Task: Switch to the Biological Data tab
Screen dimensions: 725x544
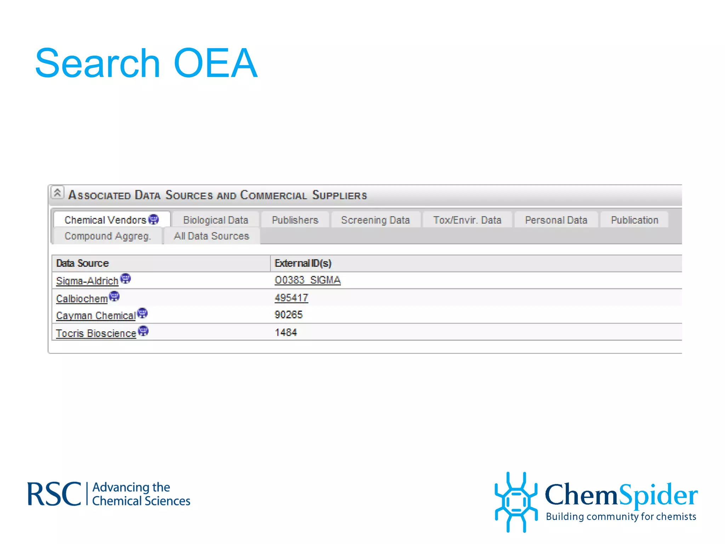Action: point(216,220)
